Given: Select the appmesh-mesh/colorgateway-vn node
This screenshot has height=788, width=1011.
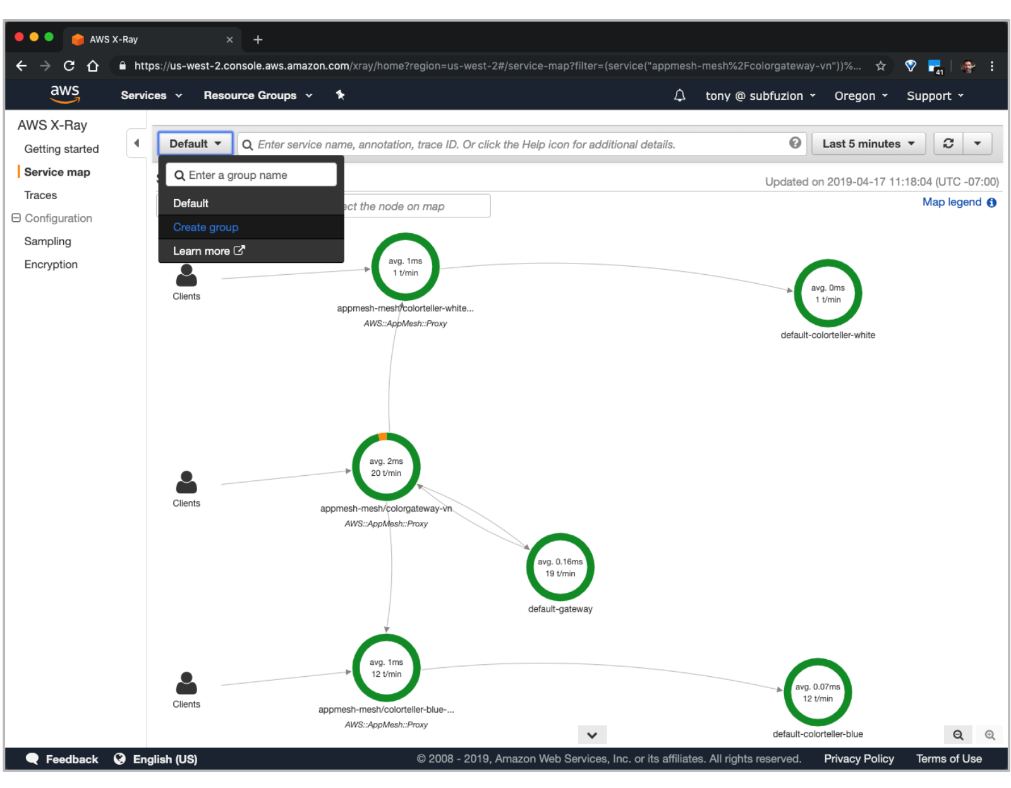Looking at the screenshot, I should (x=386, y=467).
